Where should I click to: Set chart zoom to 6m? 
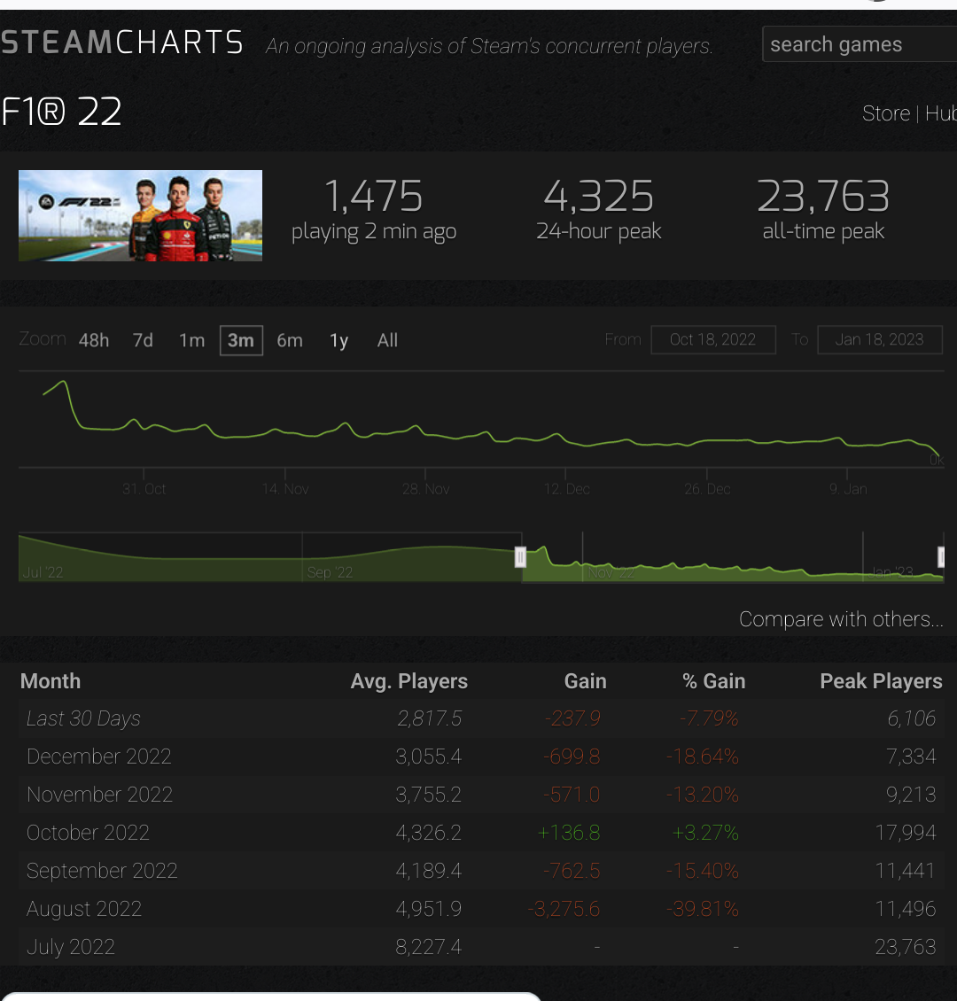point(290,340)
